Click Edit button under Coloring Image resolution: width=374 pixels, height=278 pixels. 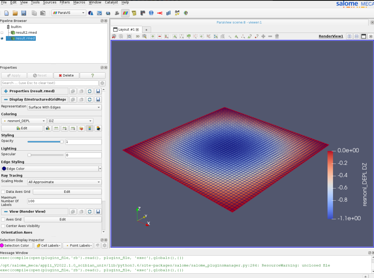(x=22, y=128)
